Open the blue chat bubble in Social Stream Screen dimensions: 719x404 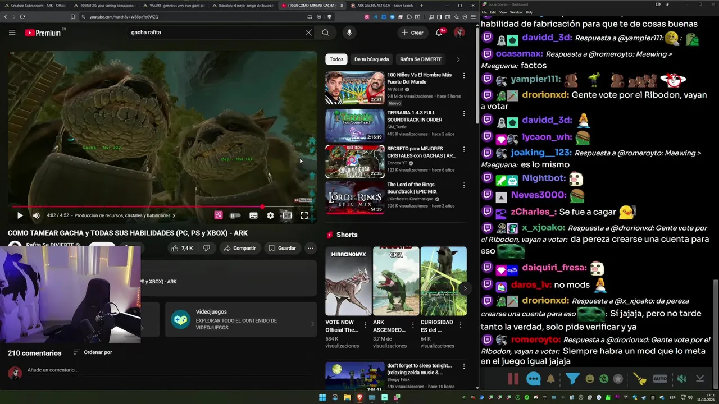coord(534,379)
